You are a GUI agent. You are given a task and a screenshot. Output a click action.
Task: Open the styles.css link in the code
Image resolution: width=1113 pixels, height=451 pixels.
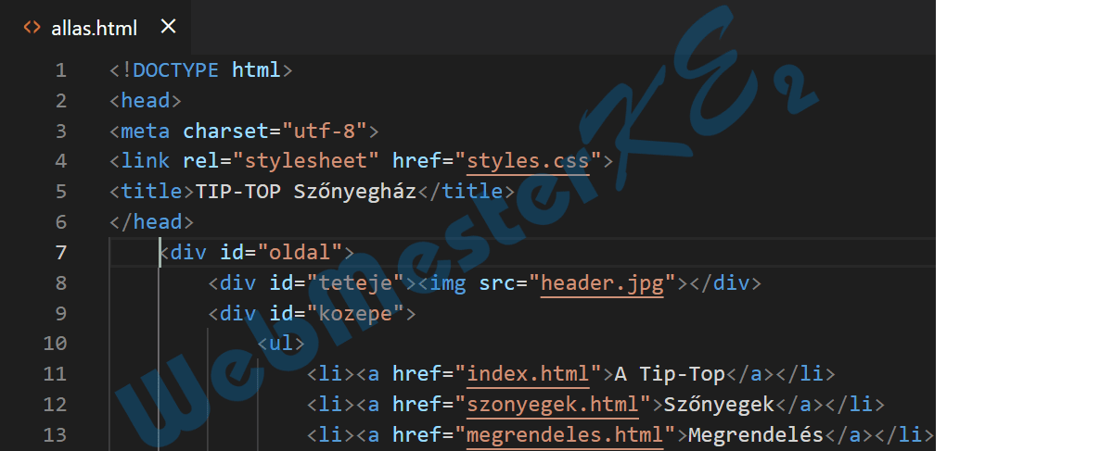click(528, 161)
